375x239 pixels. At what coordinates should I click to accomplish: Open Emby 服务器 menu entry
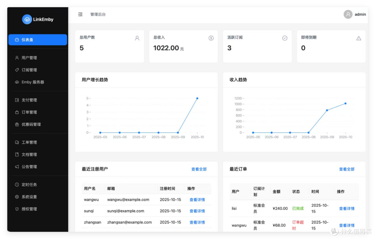pos(38,82)
